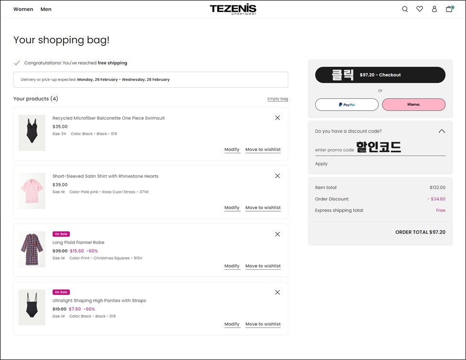Open the account profile icon
Image resolution: width=466 pixels, height=360 pixels.
pyautogui.click(x=434, y=9)
